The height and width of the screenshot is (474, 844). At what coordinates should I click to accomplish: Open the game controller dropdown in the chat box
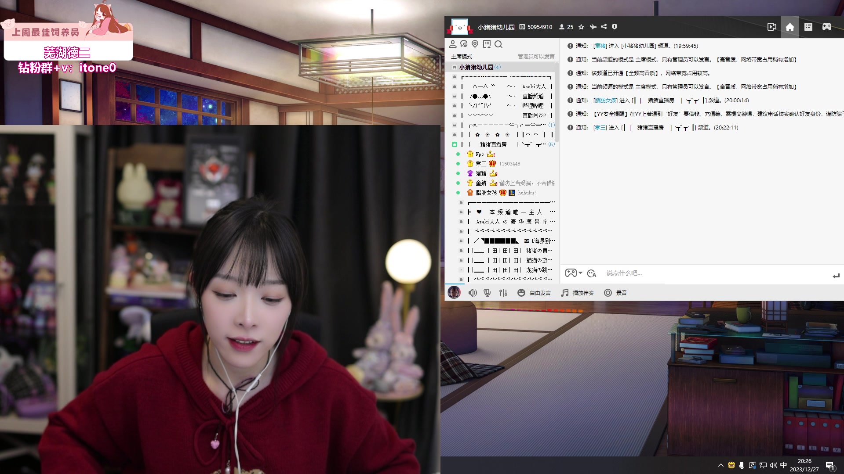click(572, 273)
